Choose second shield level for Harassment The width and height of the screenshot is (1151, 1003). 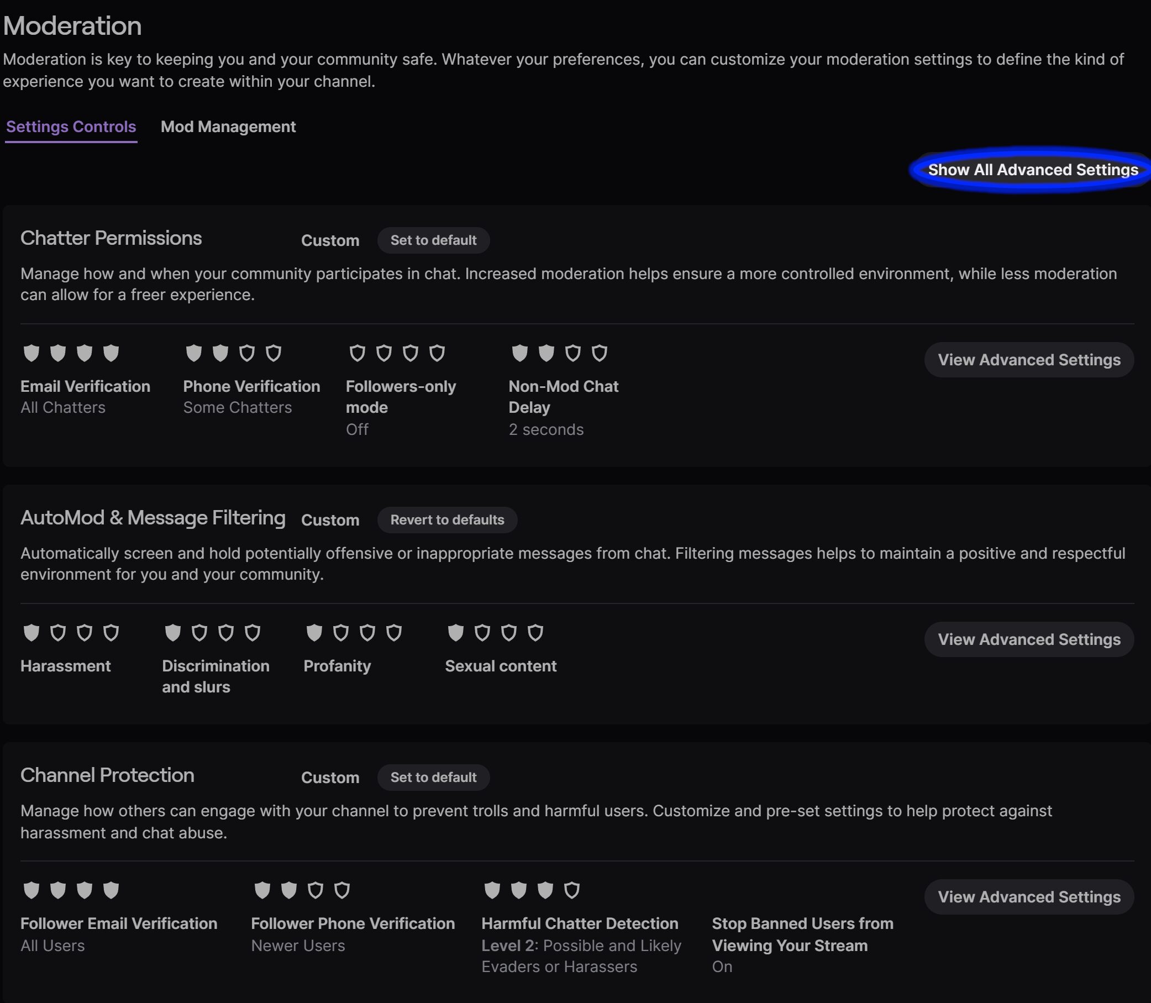click(58, 633)
